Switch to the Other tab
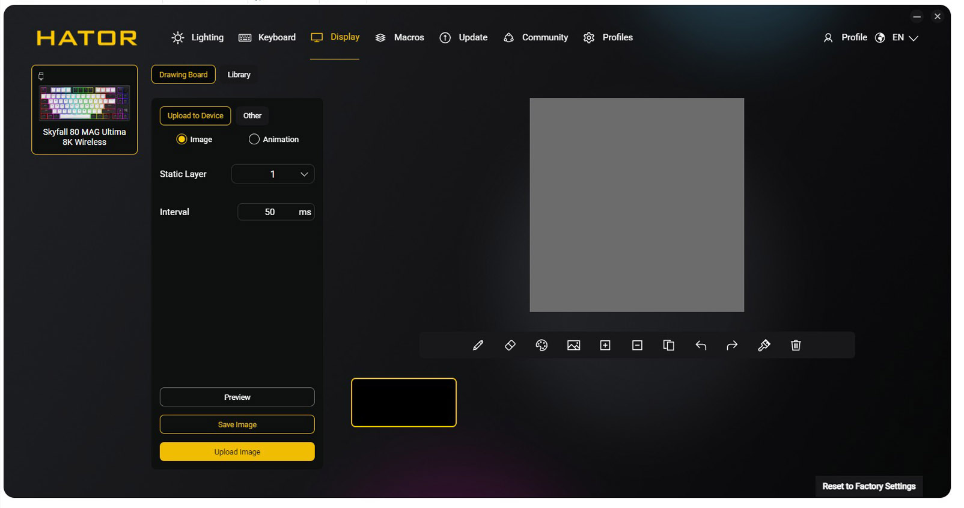This screenshot has width=964, height=508. (252, 115)
